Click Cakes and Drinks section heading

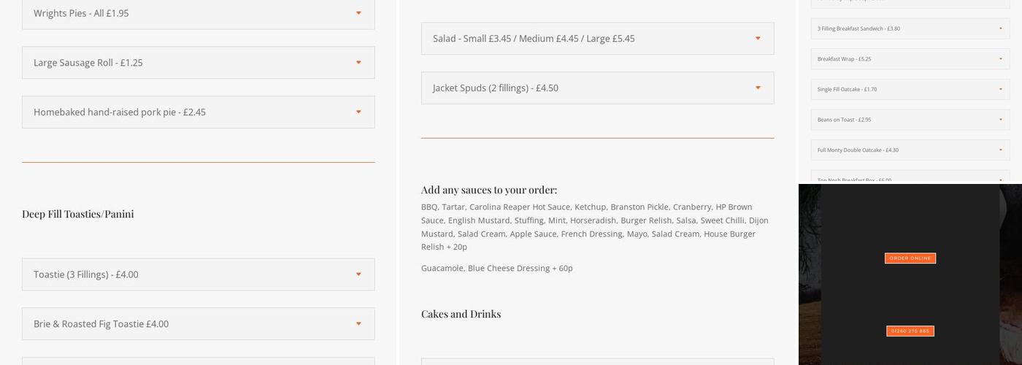click(x=461, y=314)
